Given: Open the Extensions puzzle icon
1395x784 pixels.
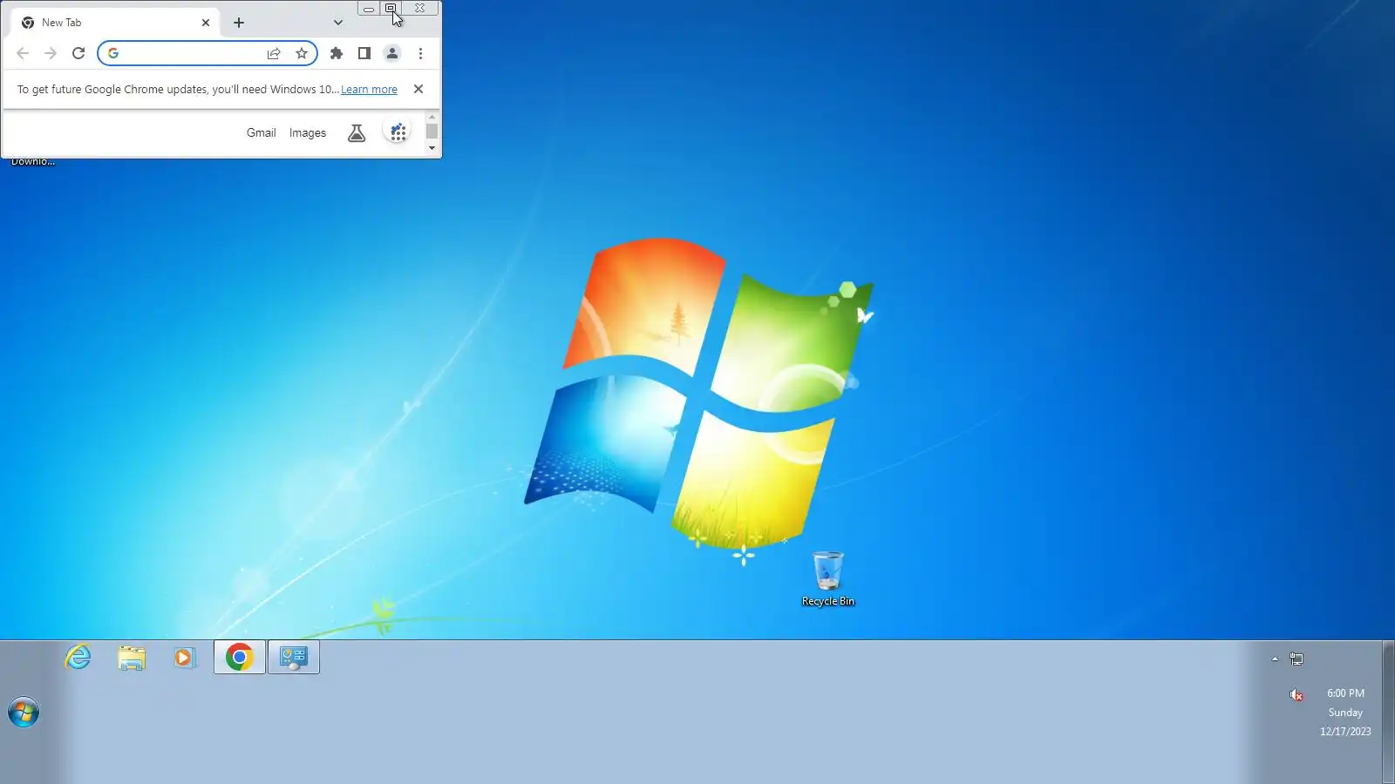Looking at the screenshot, I should [x=337, y=53].
